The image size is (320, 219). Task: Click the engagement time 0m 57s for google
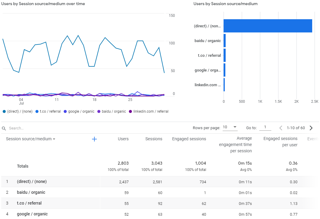coord(245,214)
